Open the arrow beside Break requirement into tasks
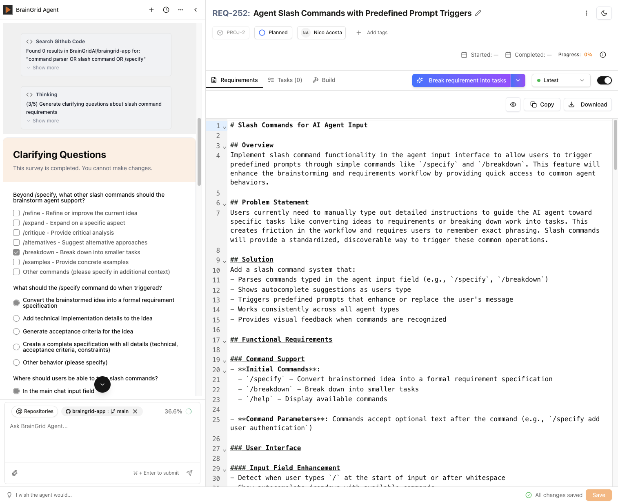This screenshot has width=618, height=502. 518,80
